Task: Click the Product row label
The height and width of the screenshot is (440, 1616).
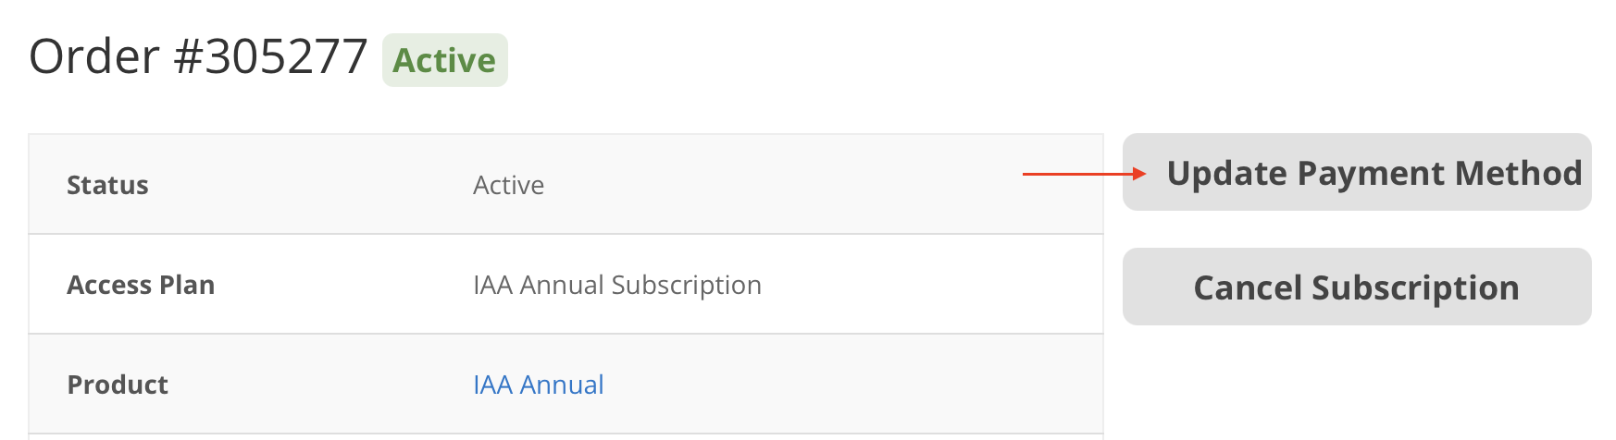Action: coord(118,385)
